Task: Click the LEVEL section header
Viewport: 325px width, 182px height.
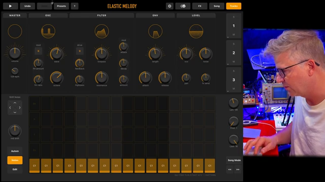Action: pyautogui.click(x=196, y=15)
